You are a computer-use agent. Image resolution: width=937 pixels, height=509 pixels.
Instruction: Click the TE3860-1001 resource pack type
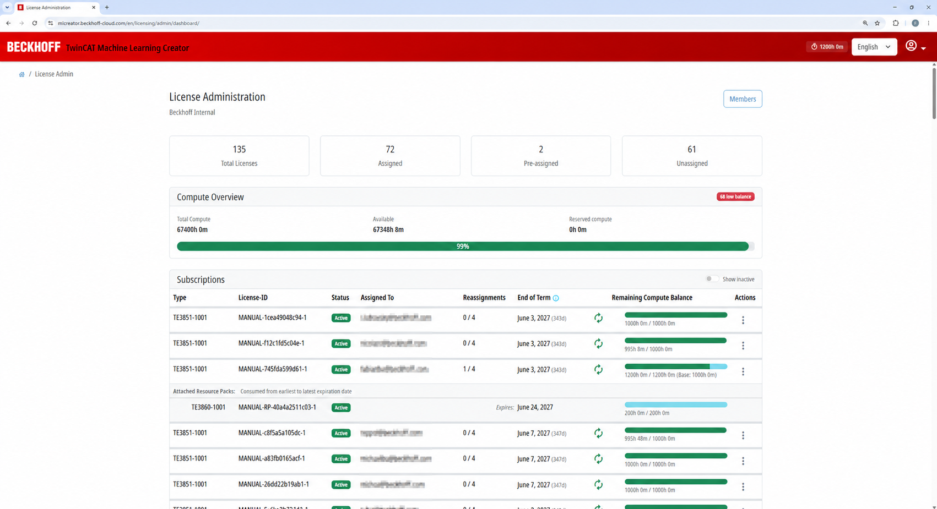(208, 407)
